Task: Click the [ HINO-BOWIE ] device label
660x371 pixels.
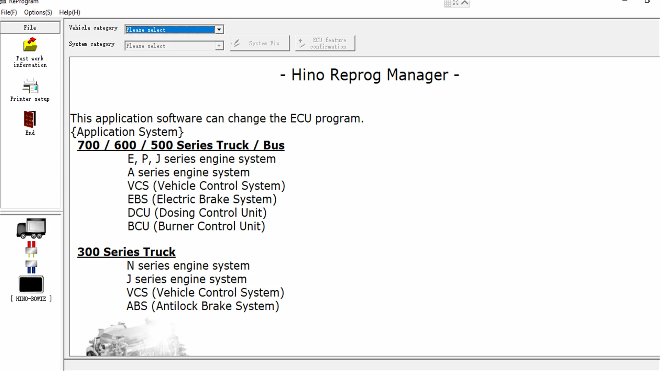Action: tap(31, 299)
